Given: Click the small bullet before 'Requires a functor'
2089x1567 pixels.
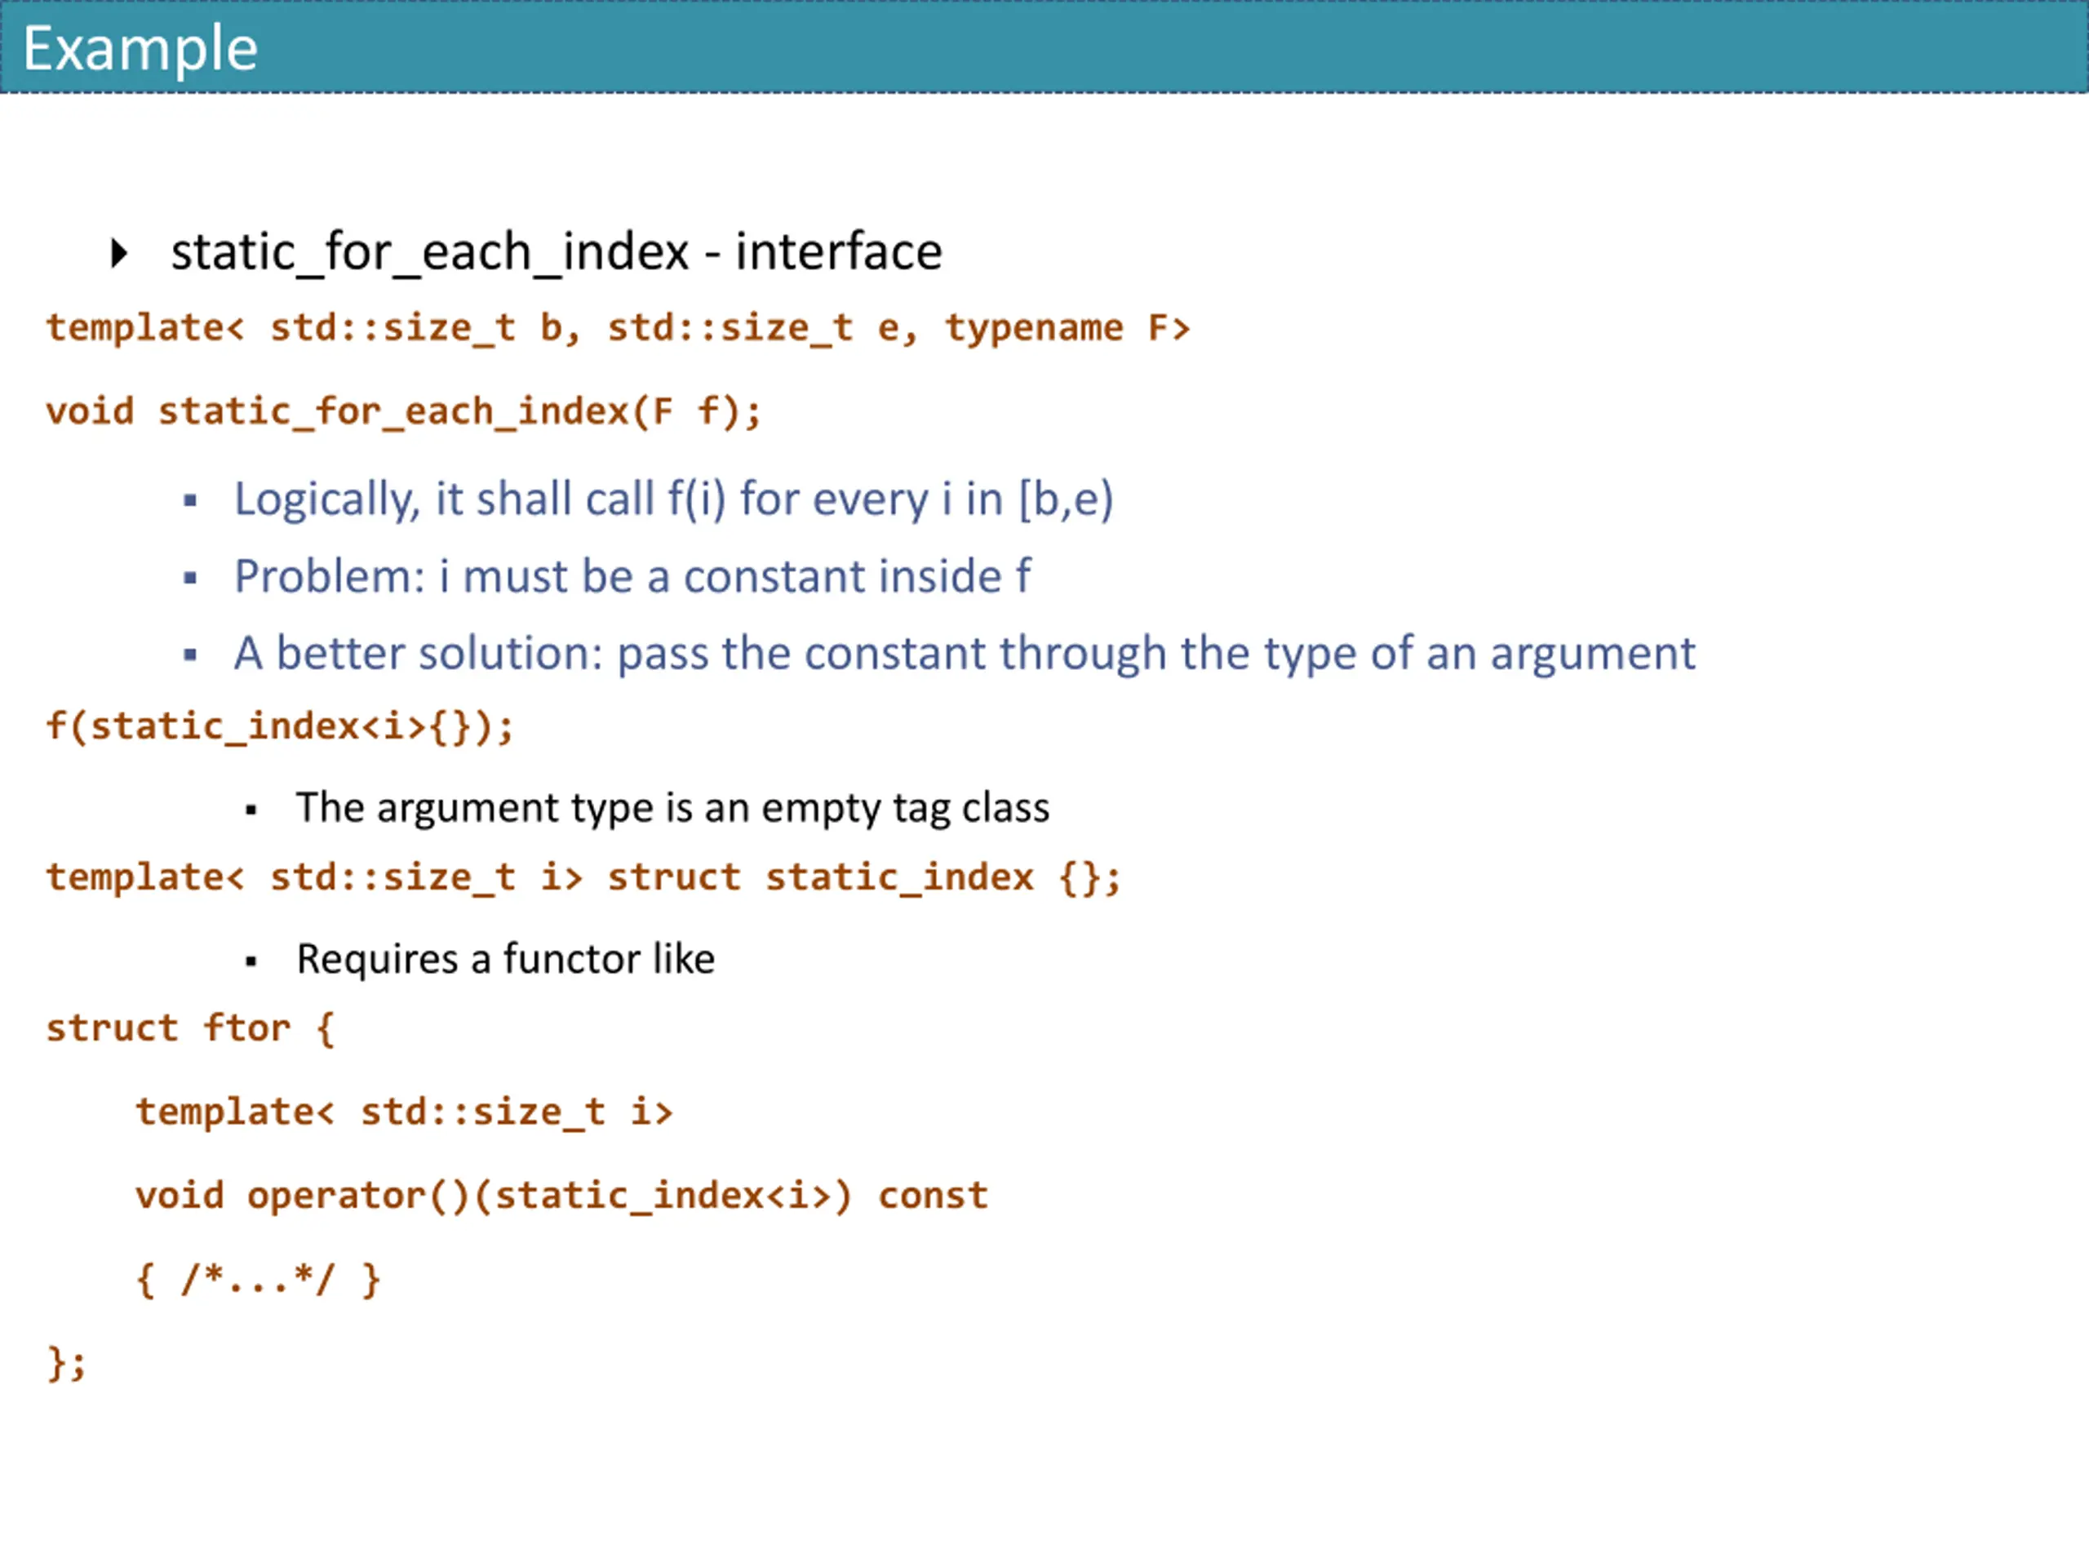Looking at the screenshot, I should point(251,961).
